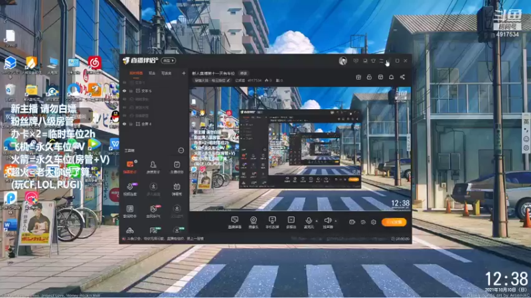Expand the speaker options arrow
Viewport: 531px width, 298px height.
click(336, 221)
